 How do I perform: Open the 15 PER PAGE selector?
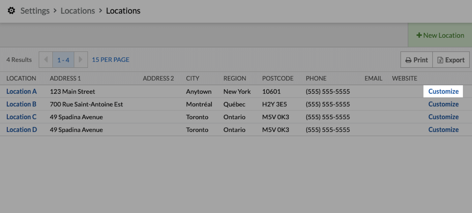(111, 60)
